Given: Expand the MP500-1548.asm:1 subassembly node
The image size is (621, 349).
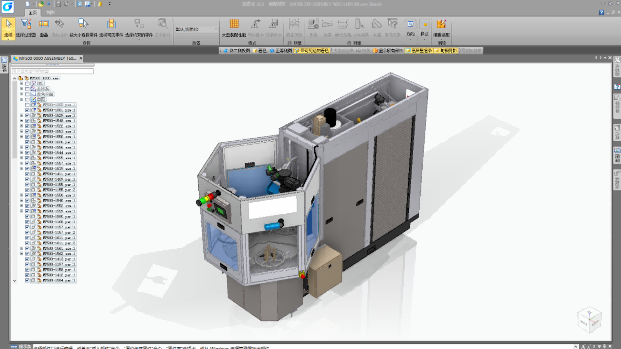Looking at the screenshot, I should click(x=22, y=121).
